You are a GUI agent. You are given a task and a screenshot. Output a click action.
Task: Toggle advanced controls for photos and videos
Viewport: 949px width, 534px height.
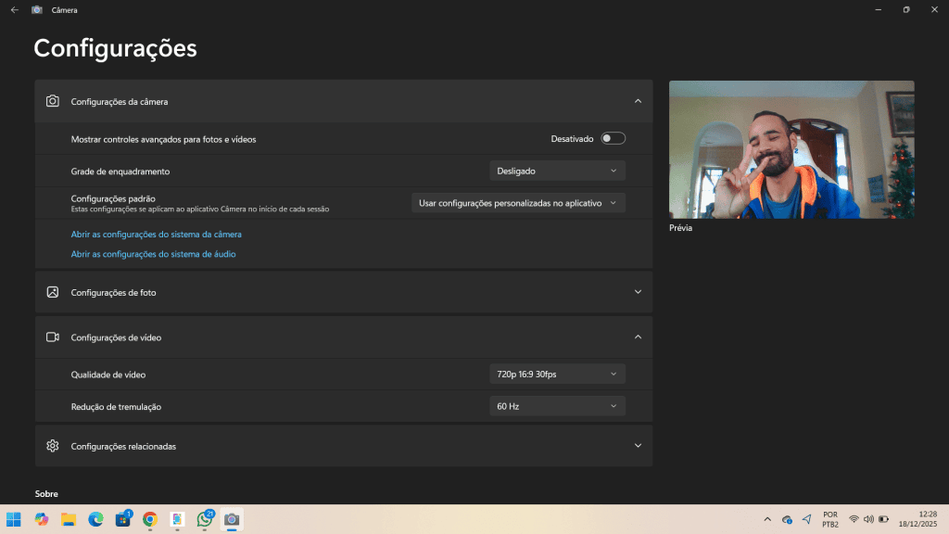tap(613, 139)
